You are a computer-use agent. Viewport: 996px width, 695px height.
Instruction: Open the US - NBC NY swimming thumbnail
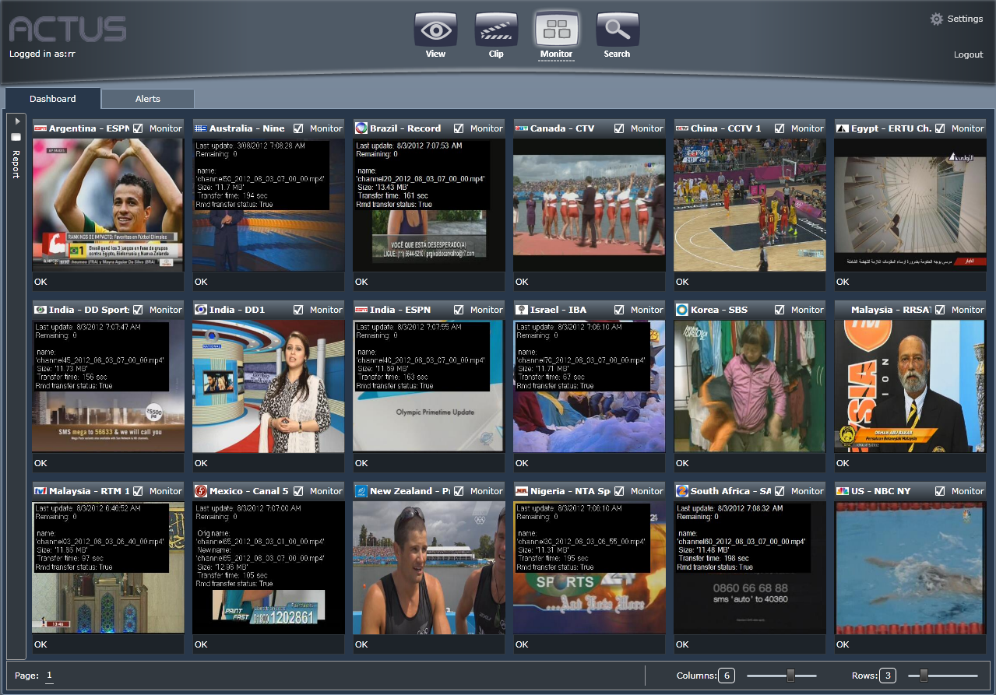point(910,568)
